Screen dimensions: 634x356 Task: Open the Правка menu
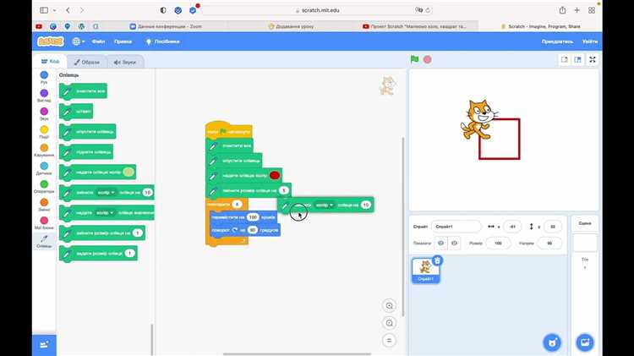[123, 41]
